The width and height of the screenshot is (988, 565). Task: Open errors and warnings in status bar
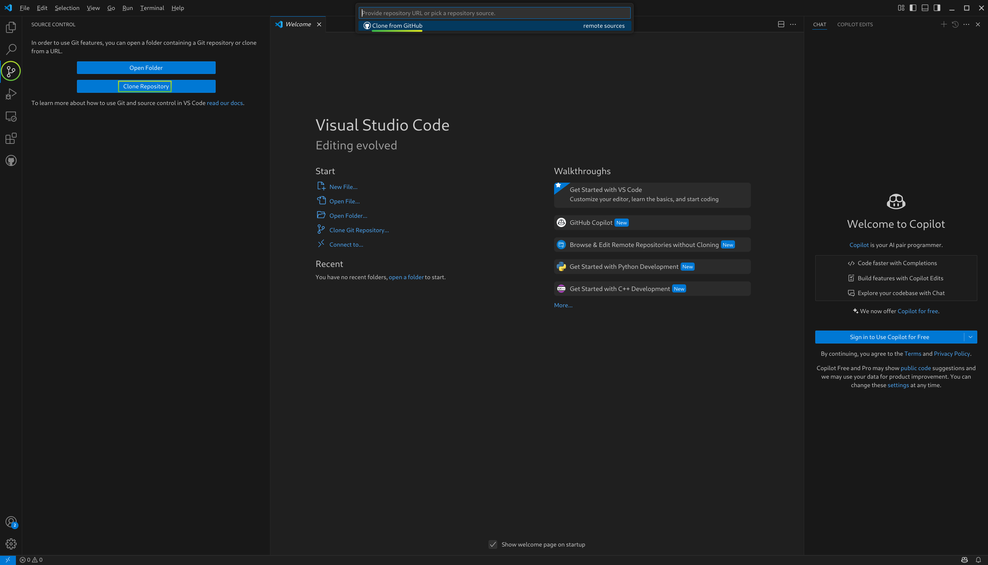(31, 560)
